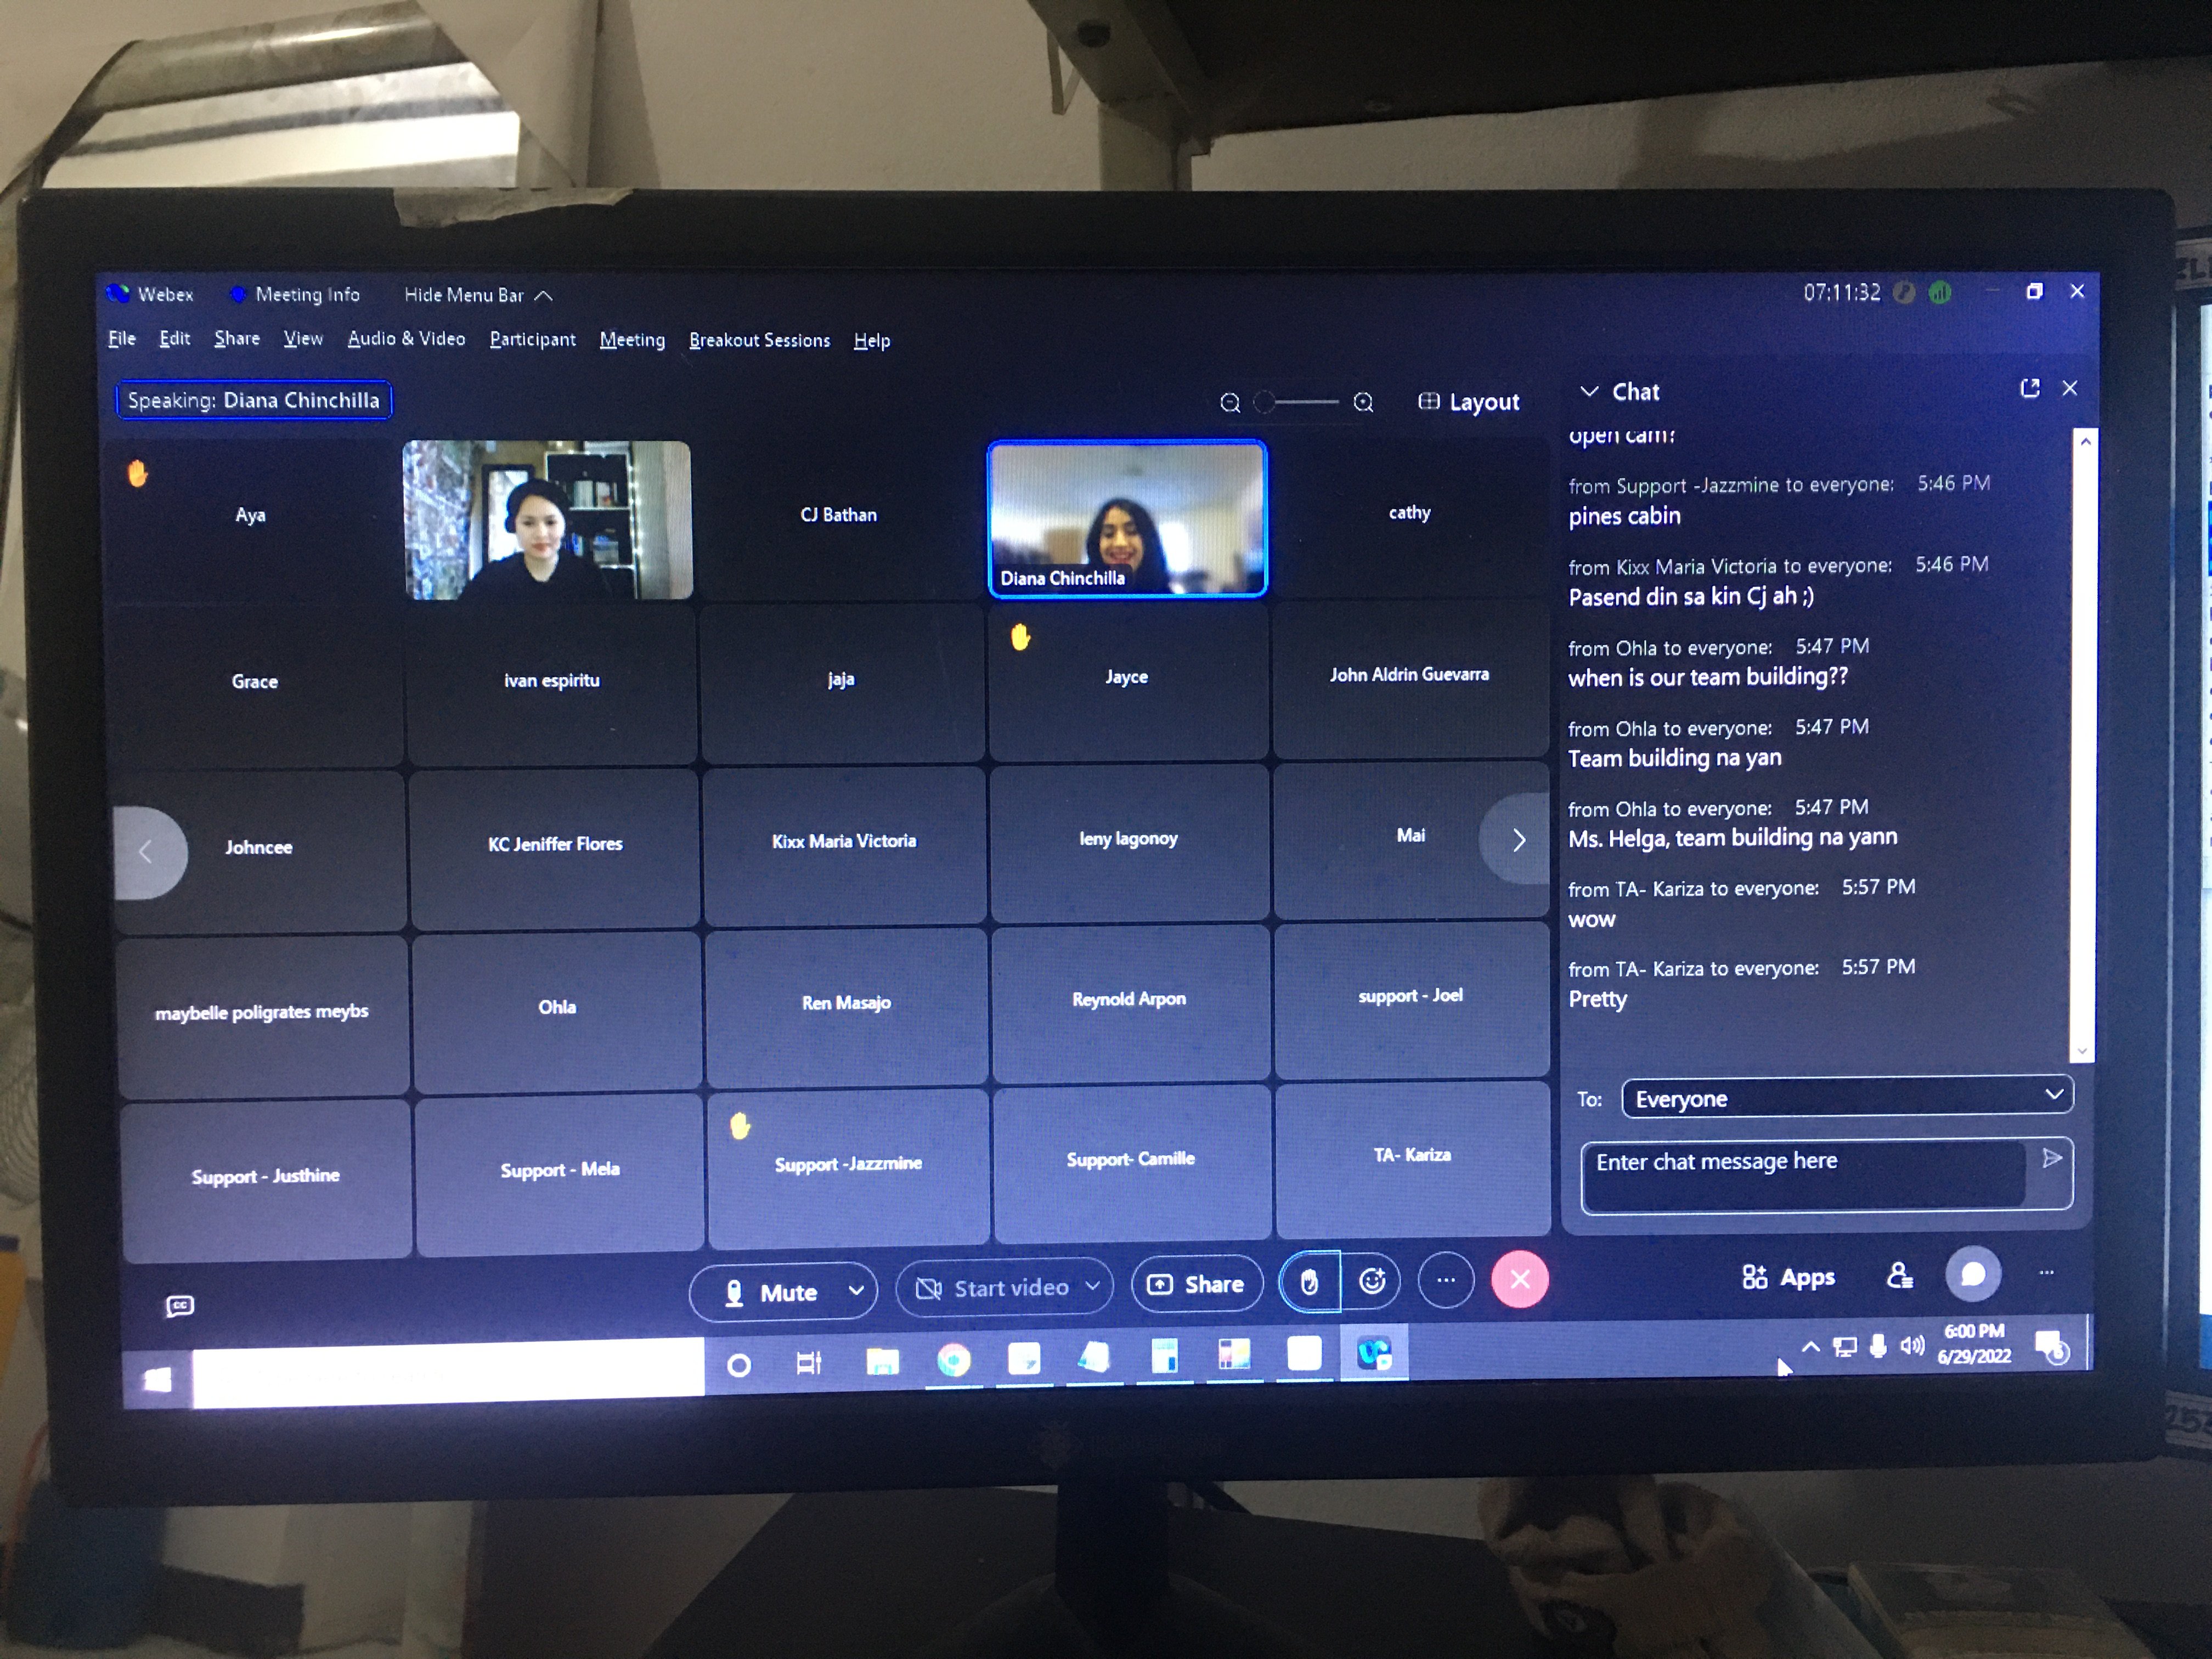This screenshot has height=1659, width=2212.
Task: Open the View menu
Action: [x=303, y=338]
